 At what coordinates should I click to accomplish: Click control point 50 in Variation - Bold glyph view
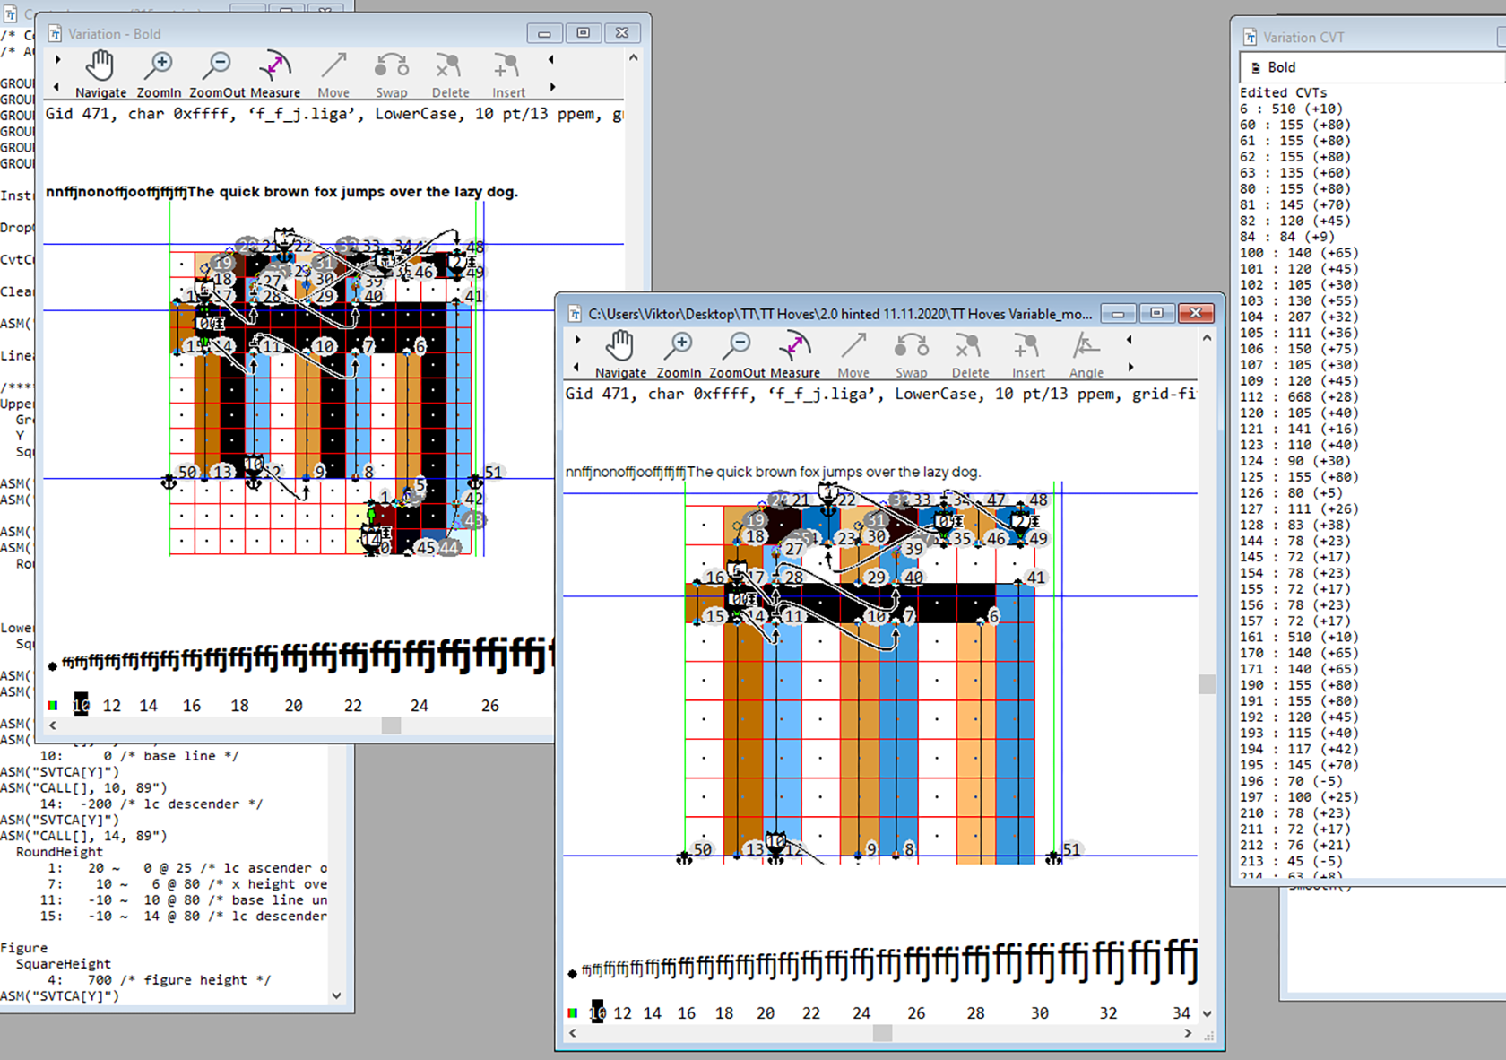(x=186, y=472)
